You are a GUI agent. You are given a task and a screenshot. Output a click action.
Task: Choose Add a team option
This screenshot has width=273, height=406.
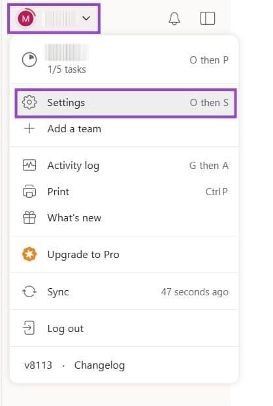[124, 129]
